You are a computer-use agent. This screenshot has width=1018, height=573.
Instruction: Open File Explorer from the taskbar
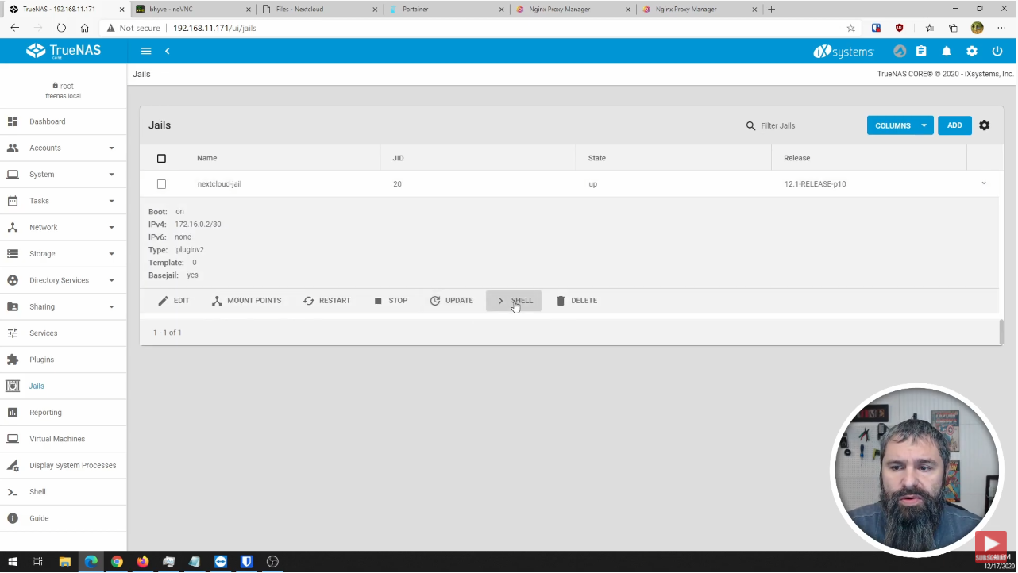coord(65,562)
